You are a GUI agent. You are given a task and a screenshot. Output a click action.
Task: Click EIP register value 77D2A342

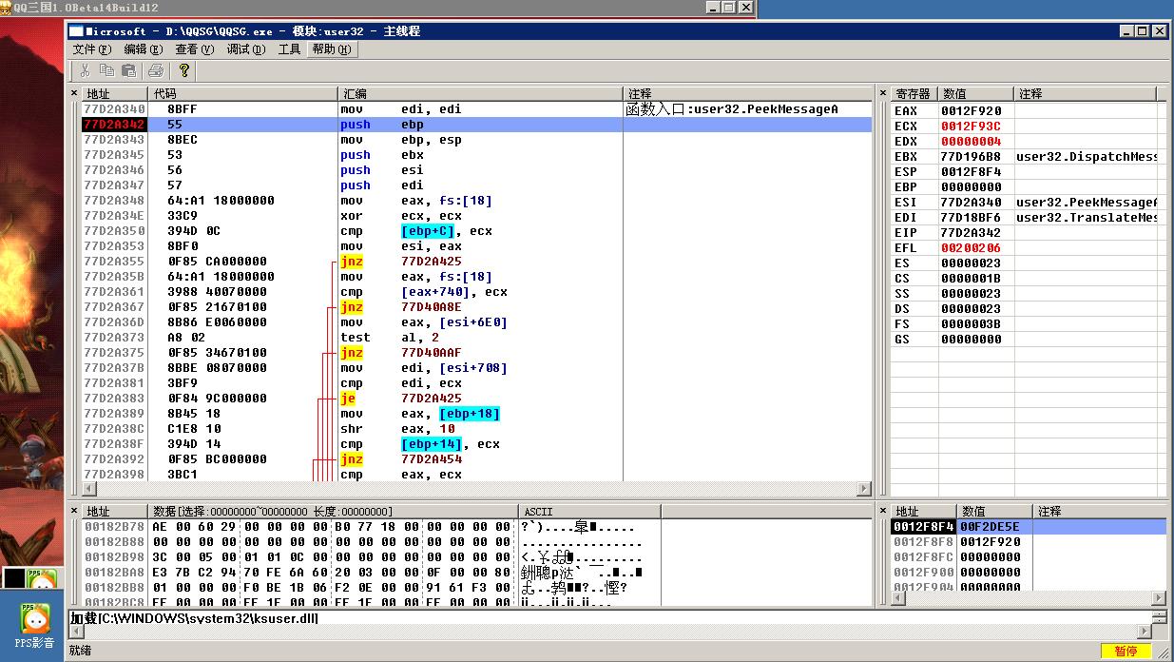point(971,233)
